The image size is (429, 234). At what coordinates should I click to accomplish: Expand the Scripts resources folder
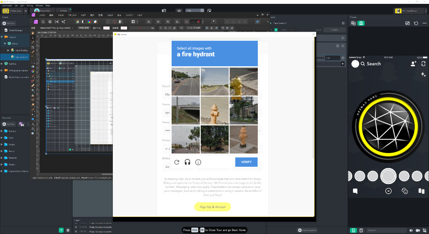2,144
